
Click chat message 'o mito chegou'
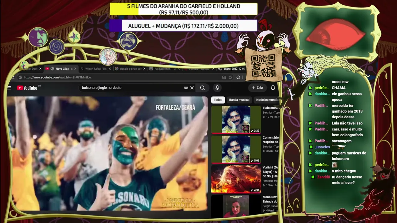pos(344,171)
